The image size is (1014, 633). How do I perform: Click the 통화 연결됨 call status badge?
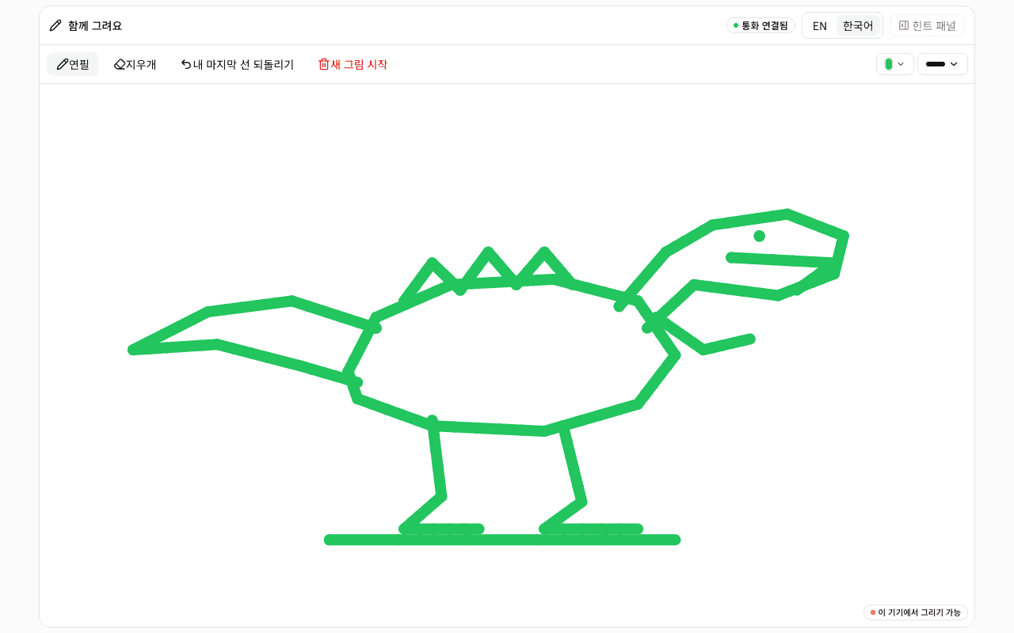[760, 25]
